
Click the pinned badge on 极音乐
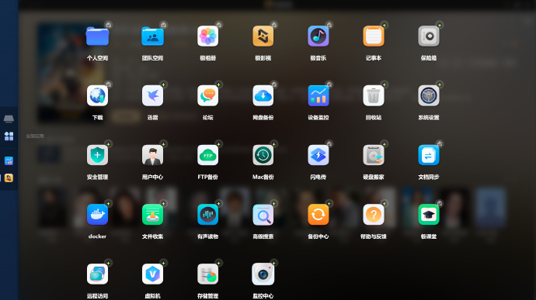(x=329, y=25)
